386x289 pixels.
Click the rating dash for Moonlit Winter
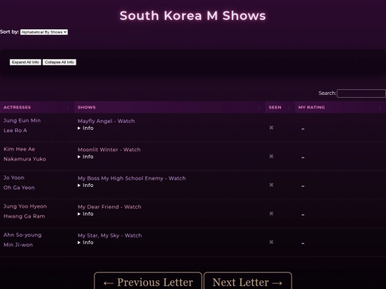tap(303, 158)
